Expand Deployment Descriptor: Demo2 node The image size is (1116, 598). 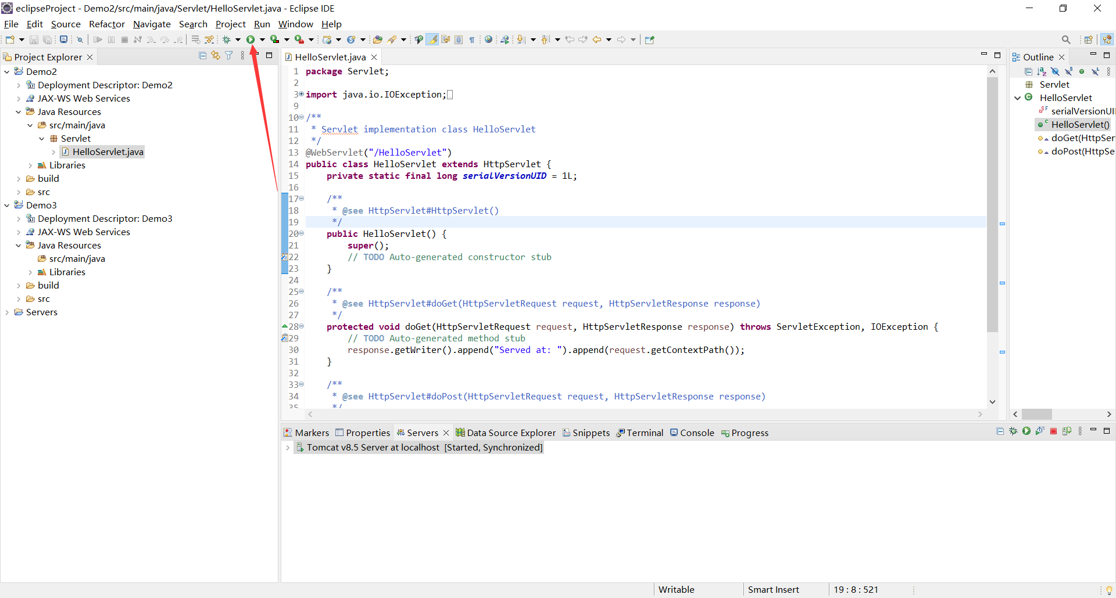tap(18, 85)
